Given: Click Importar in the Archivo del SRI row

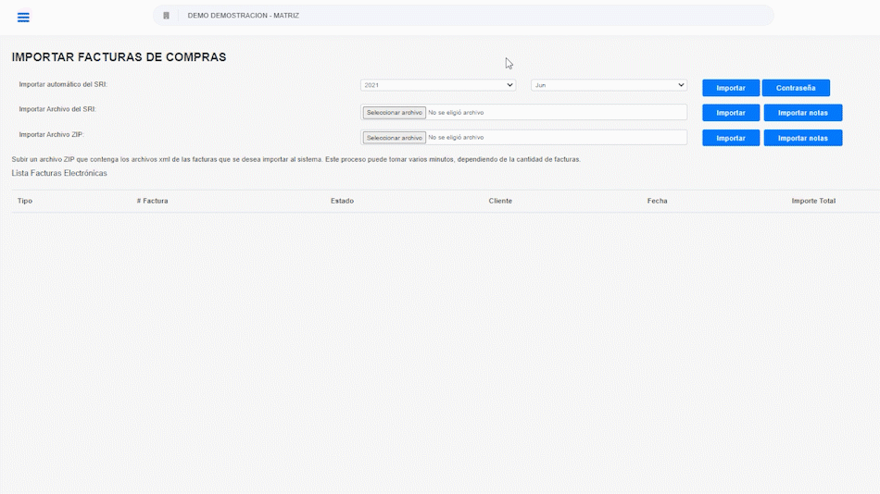Looking at the screenshot, I should coord(730,113).
